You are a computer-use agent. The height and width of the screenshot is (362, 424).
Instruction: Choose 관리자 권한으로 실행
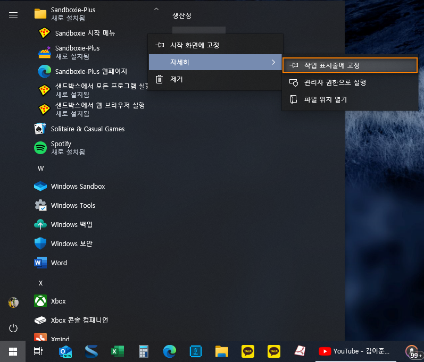tap(350, 82)
